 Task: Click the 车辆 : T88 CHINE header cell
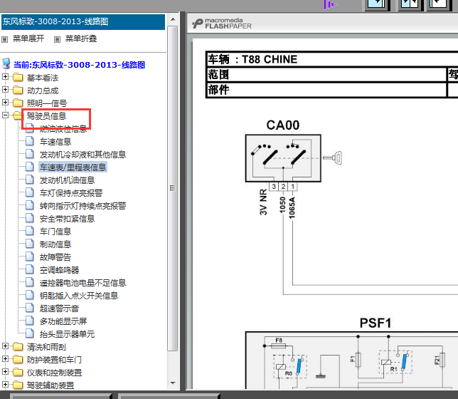[x=332, y=59]
